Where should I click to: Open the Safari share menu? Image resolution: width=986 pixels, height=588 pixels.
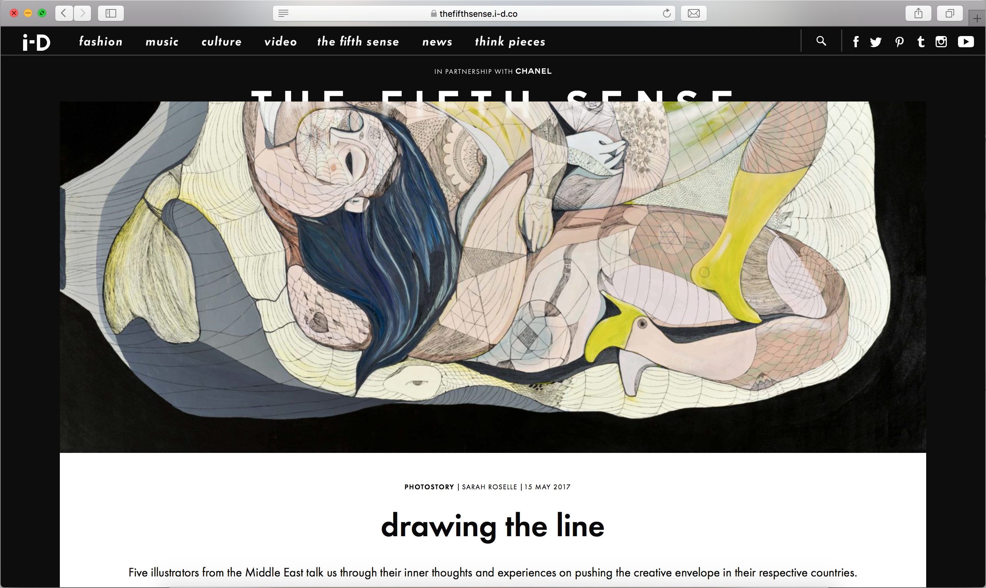918,13
